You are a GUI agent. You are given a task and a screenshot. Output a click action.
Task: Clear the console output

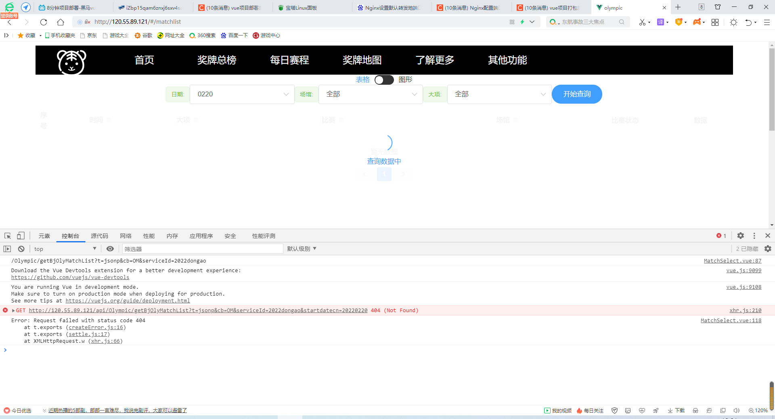coord(21,249)
